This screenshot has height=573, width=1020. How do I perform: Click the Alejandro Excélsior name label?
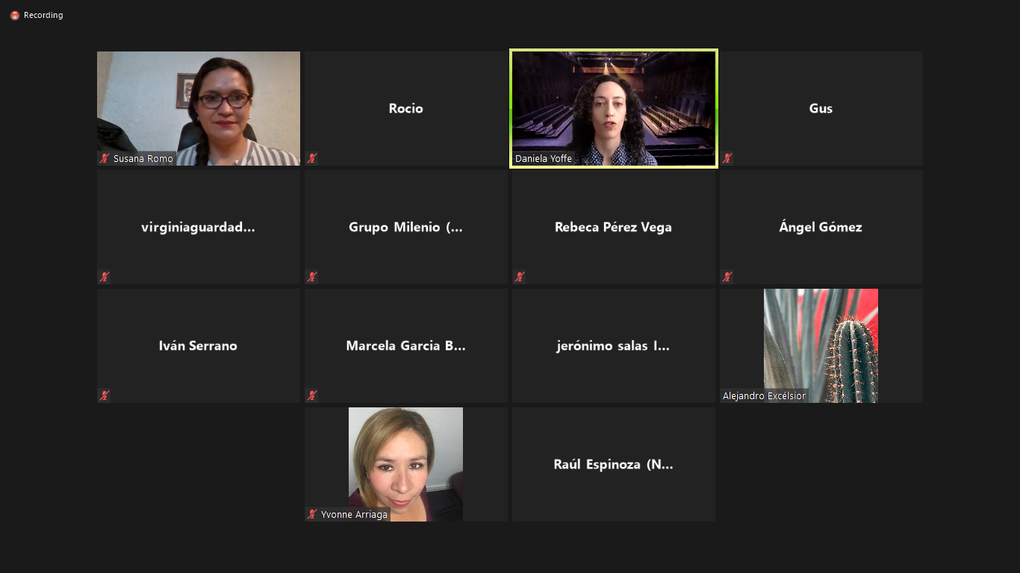click(764, 396)
